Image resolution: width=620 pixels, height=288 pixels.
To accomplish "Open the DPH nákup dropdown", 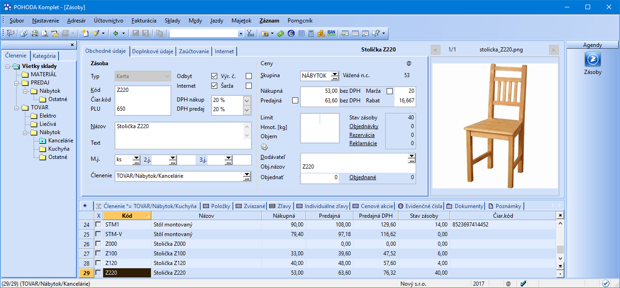I will tap(247, 100).
